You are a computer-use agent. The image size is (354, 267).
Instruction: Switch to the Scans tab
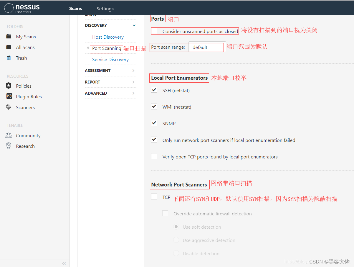click(x=76, y=9)
